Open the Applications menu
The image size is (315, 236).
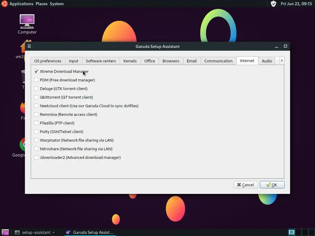(21, 4)
